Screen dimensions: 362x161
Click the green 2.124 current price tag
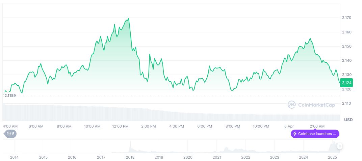346,83
